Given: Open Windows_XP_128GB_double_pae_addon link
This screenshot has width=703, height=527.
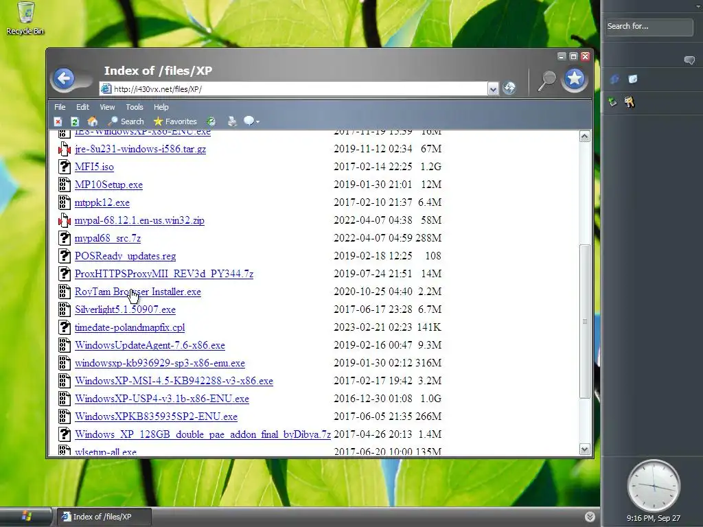Looking at the screenshot, I should click(x=203, y=434).
